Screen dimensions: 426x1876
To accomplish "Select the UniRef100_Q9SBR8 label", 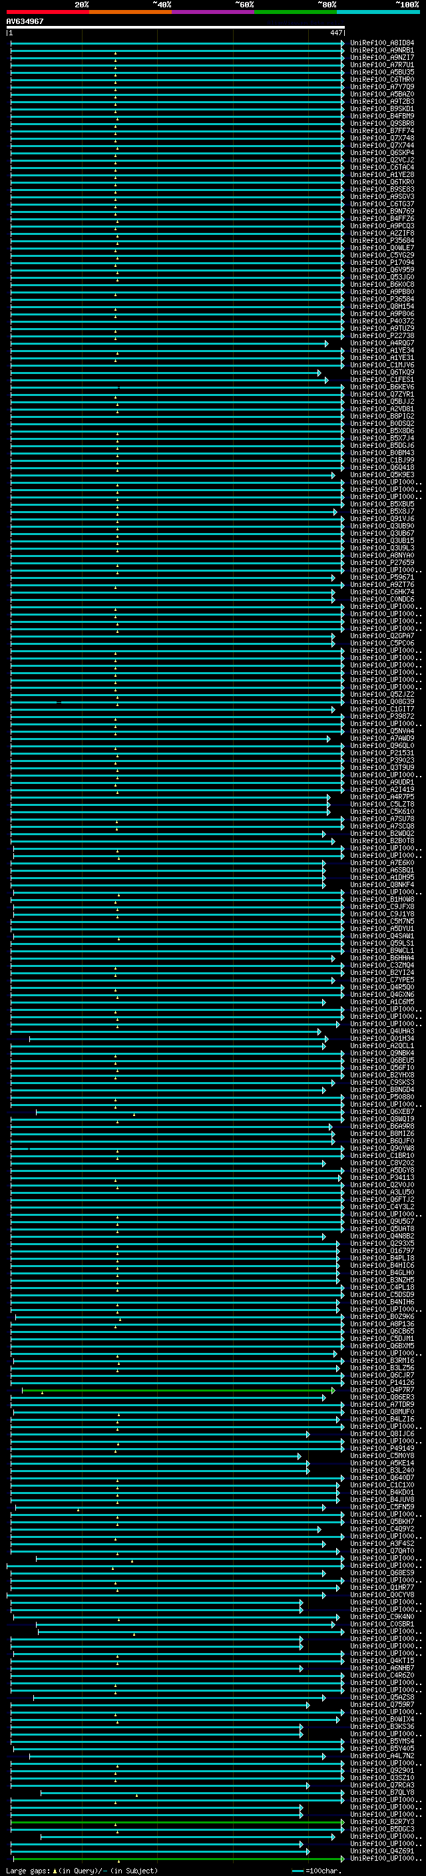I will pyautogui.click(x=382, y=123).
